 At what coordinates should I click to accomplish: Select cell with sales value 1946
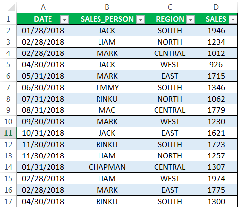pos(216,30)
